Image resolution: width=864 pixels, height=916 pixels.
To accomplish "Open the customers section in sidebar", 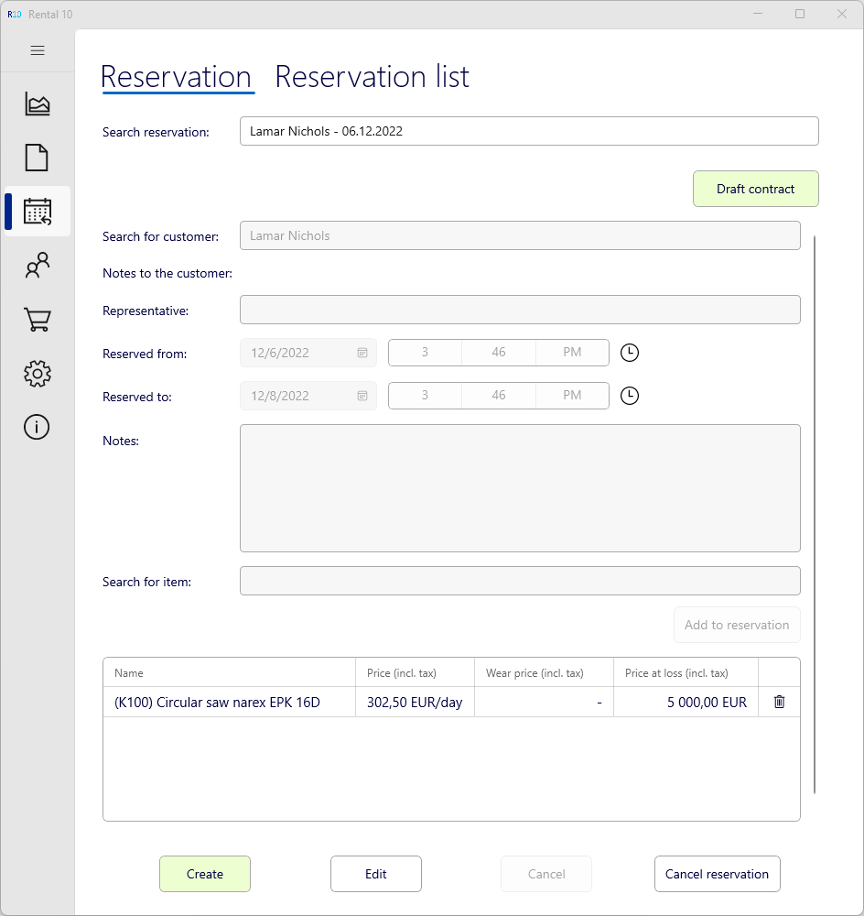I will tap(38, 266).
